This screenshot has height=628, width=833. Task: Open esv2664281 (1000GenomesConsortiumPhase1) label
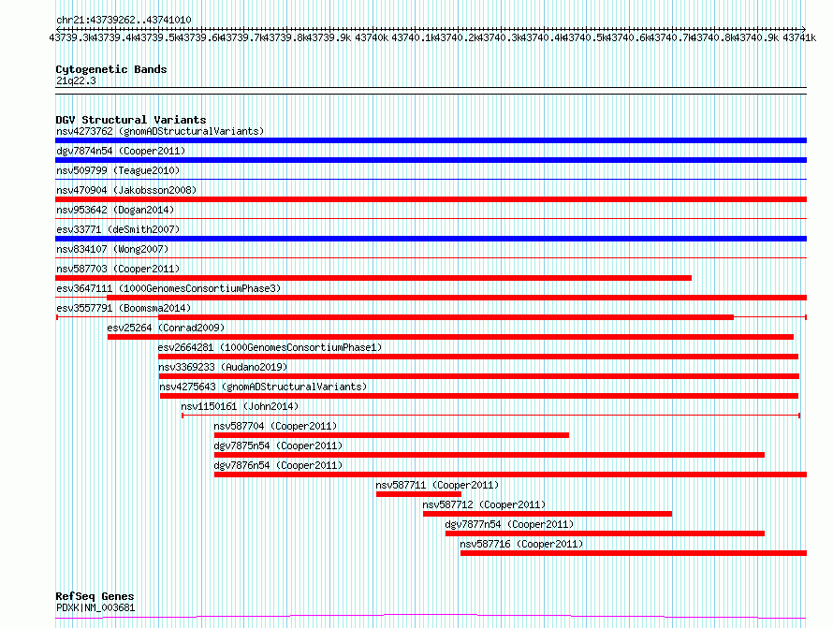point(270,347)
